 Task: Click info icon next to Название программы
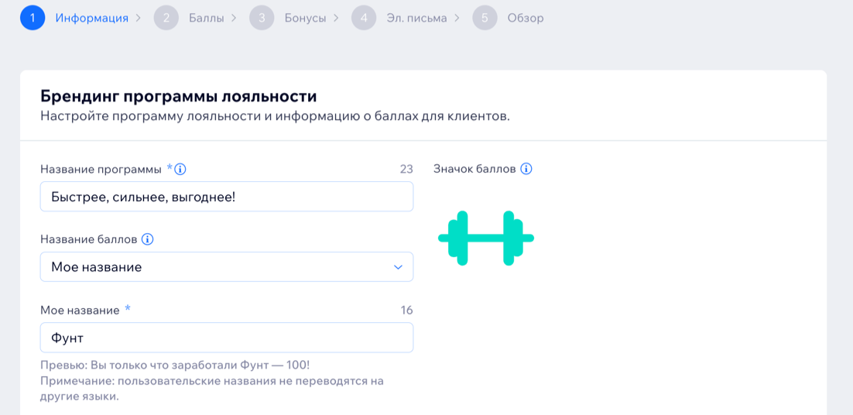181,169
